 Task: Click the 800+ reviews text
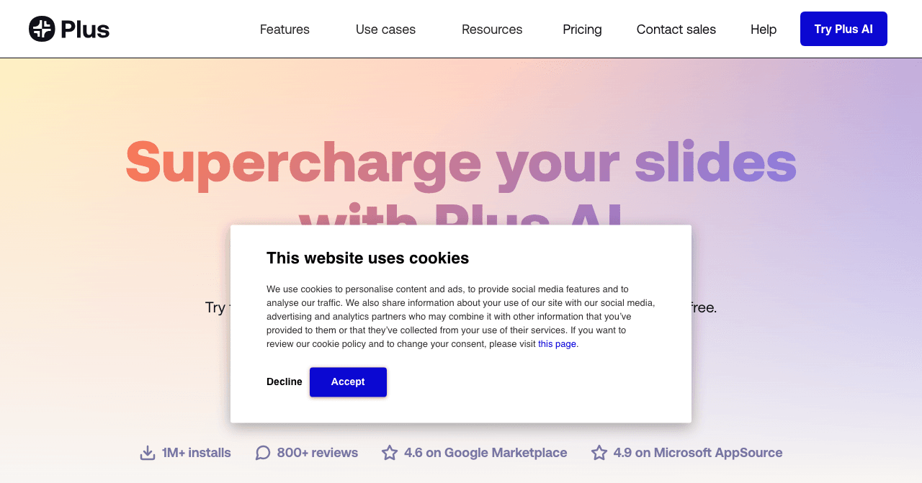[x=318, y=453]
